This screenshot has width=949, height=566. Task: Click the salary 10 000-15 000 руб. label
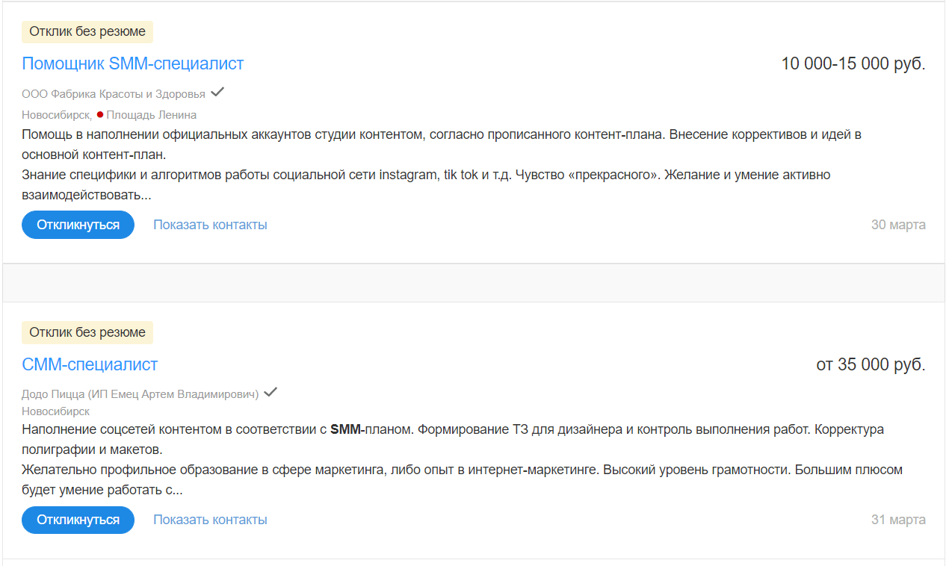click(x=853, y=63)
